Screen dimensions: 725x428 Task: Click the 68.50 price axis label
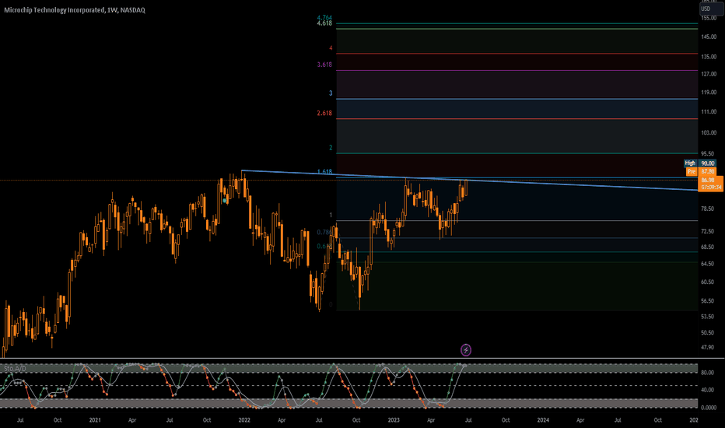(708, 247)
